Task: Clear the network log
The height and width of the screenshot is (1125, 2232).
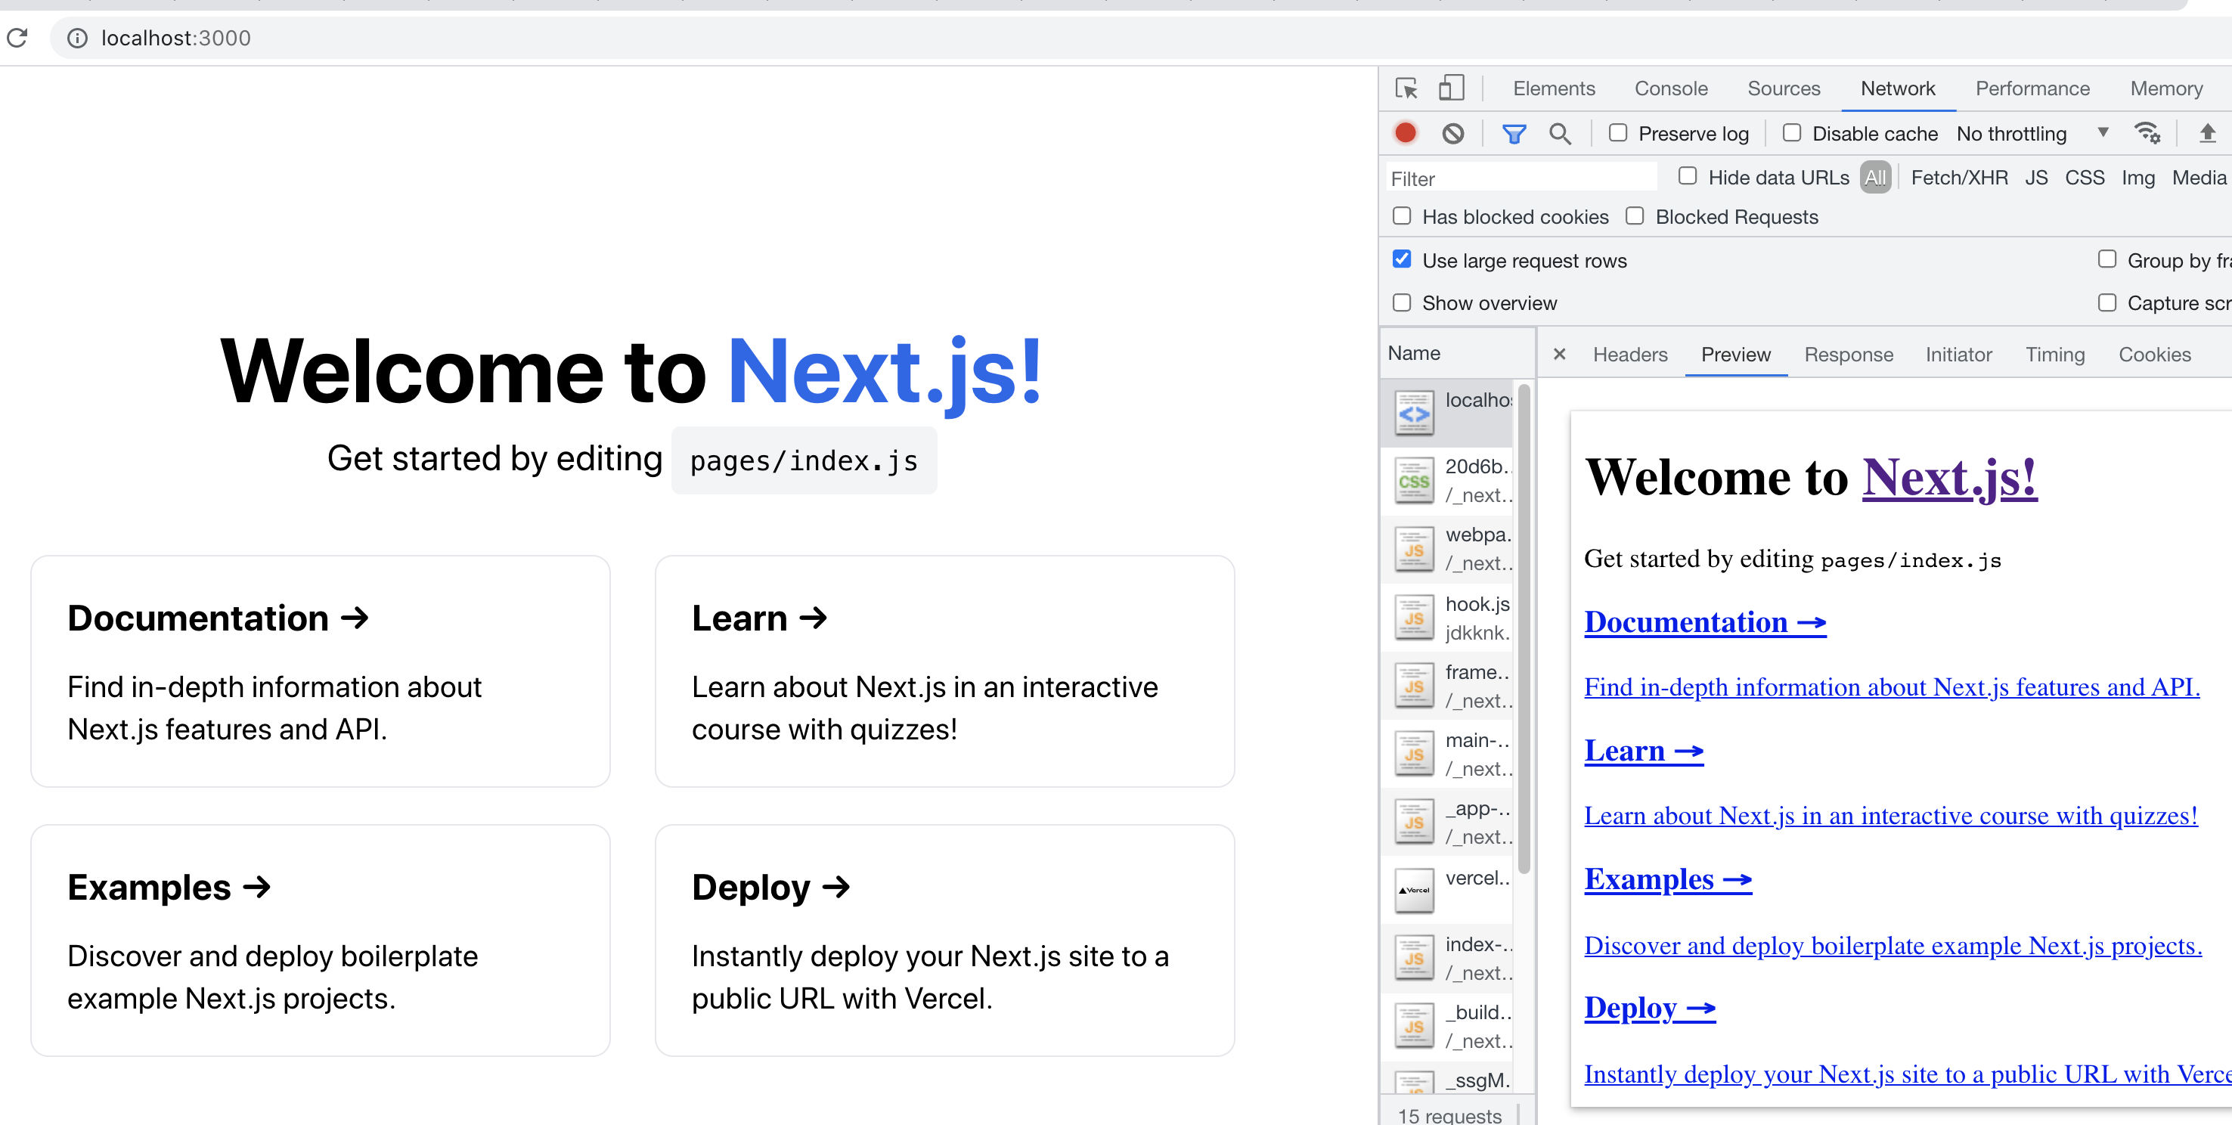Action: [1452, 134]
